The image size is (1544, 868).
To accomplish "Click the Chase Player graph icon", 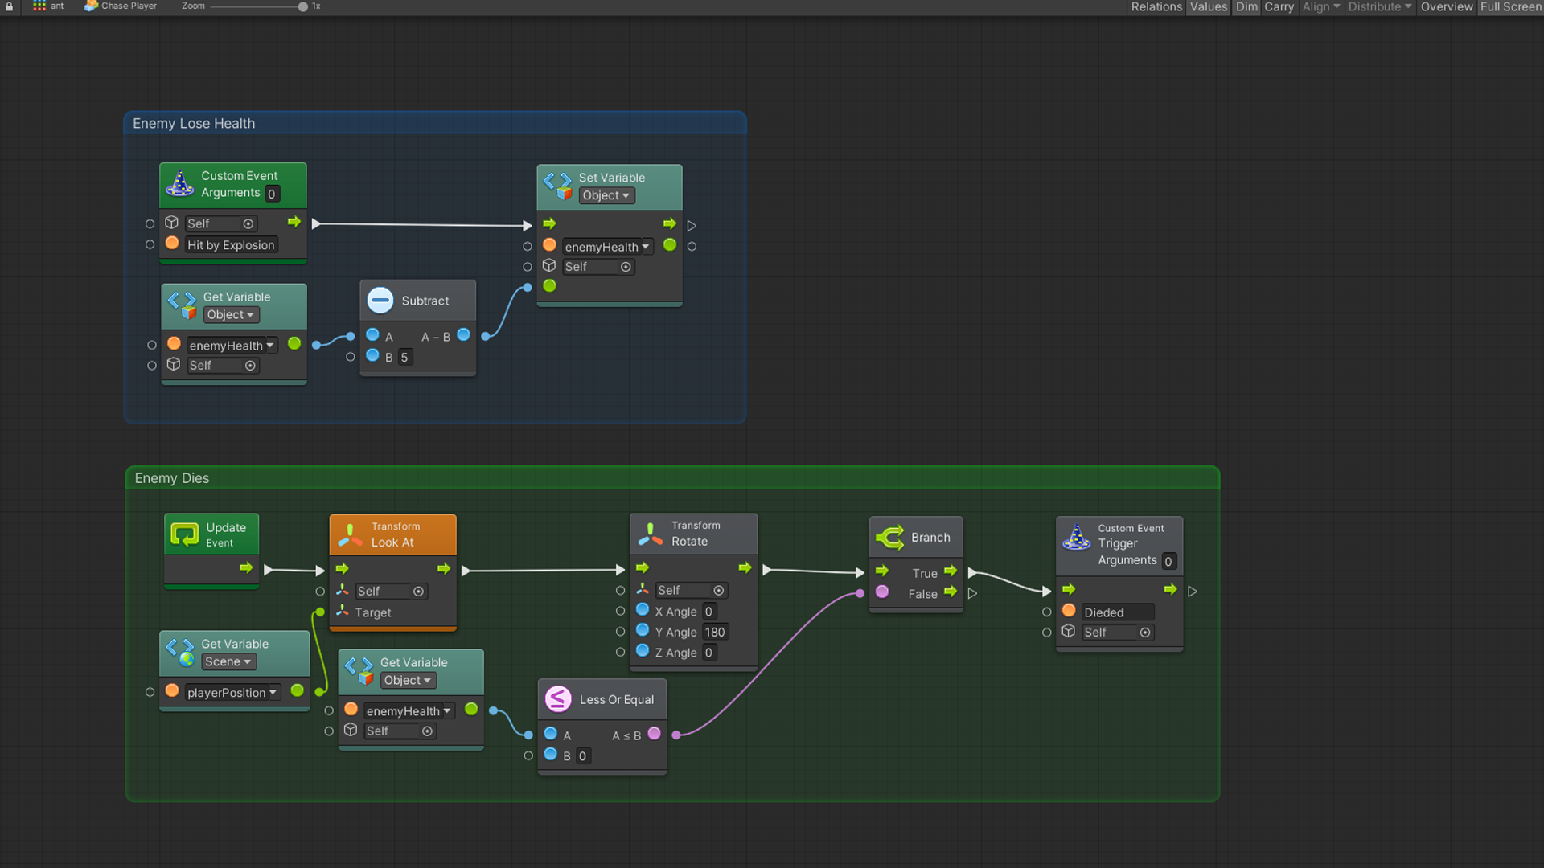I will pyautogui.click(x=91, y=6).
